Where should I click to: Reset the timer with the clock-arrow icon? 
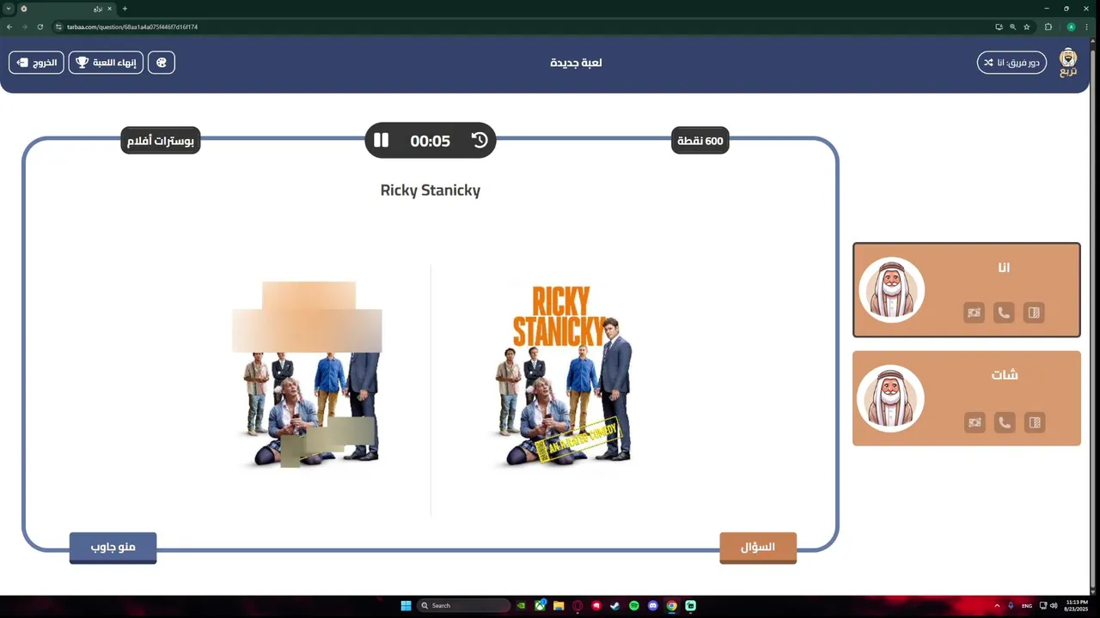tap(480, 140)
